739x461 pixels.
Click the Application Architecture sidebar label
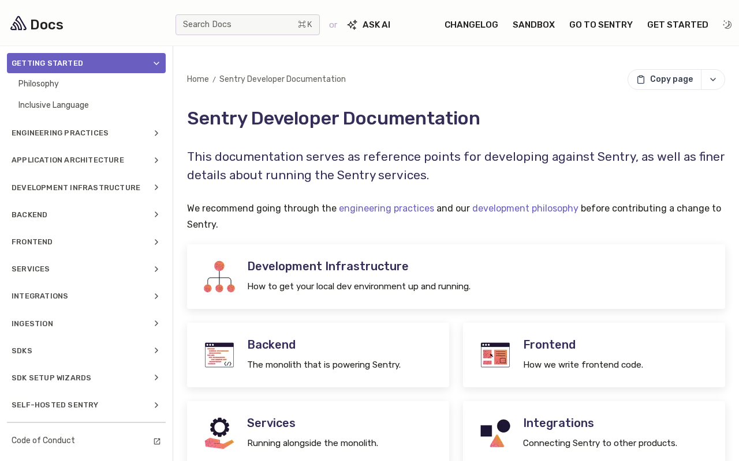coord(68,160)
